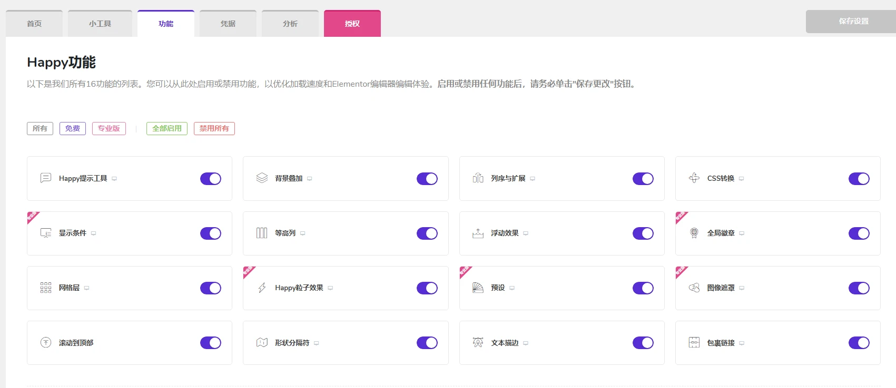Click the 等高列 columns icon
Image resolution: width=896 pixels, height=388 pixels.
pyautogui.click(x=262, y=233)
